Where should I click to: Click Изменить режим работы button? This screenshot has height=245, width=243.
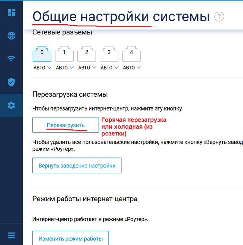point(70,239)
